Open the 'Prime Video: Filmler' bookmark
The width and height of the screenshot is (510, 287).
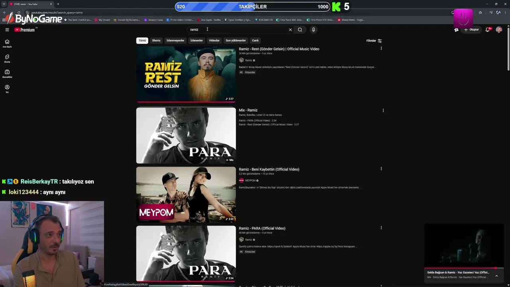pos(180,20)
